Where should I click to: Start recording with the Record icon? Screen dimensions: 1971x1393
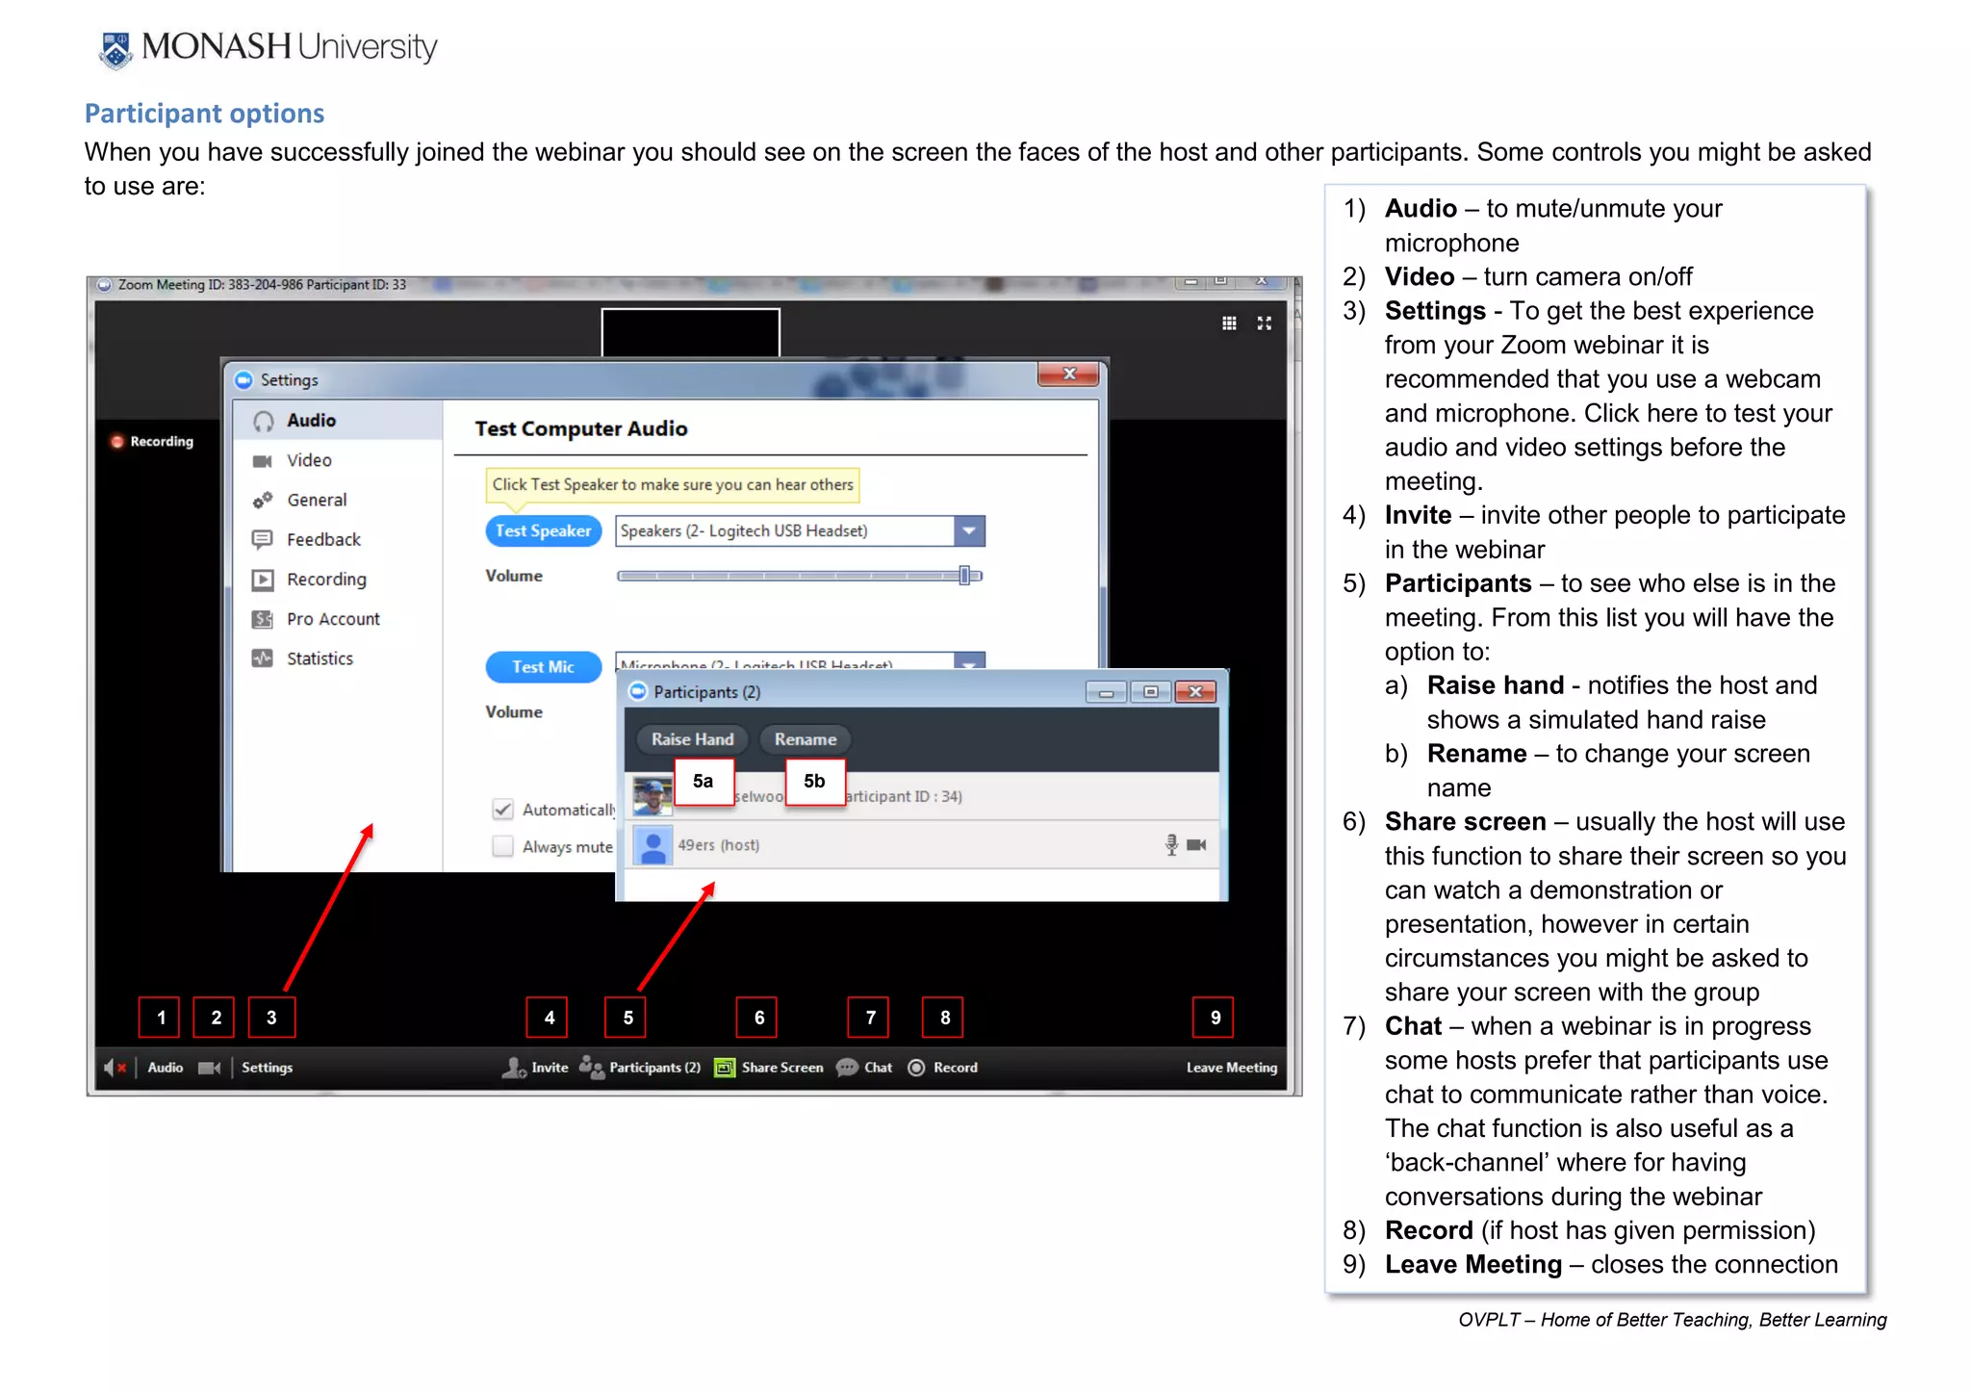[916, 1068]
